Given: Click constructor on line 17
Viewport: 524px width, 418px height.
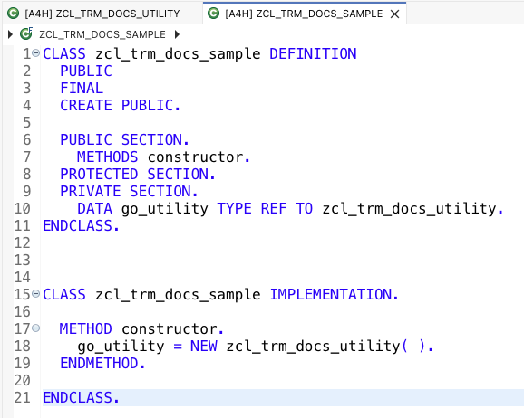Looking at the screenshot, I should coord(170,329).
